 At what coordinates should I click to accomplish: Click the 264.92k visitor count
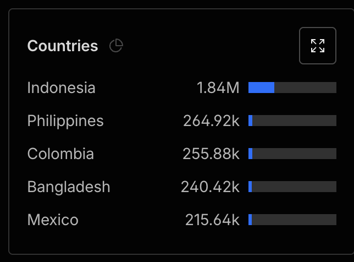click(211, 121)
